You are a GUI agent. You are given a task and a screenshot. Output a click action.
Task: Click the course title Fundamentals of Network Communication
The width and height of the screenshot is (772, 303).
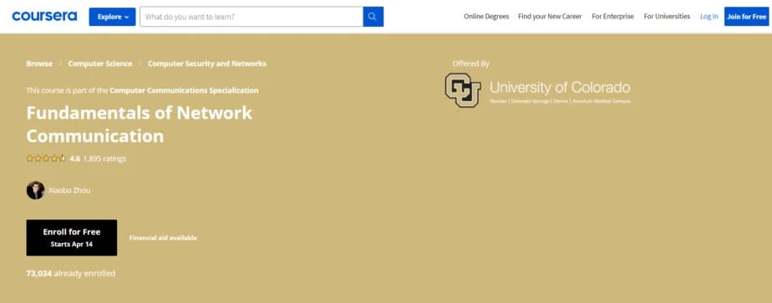[140, 124]
